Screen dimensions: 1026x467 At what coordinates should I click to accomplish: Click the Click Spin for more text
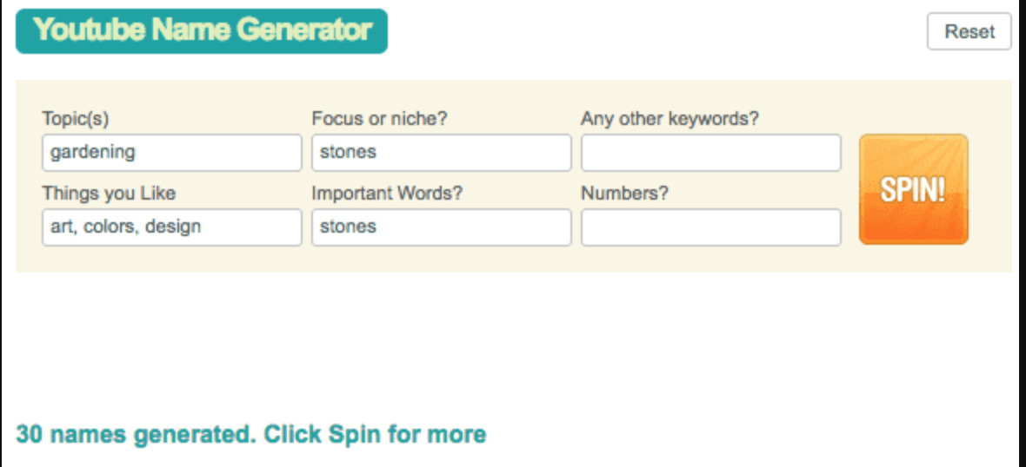coord(375,434)
